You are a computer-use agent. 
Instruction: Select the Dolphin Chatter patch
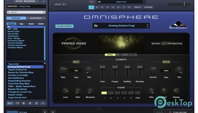point(15,95)
